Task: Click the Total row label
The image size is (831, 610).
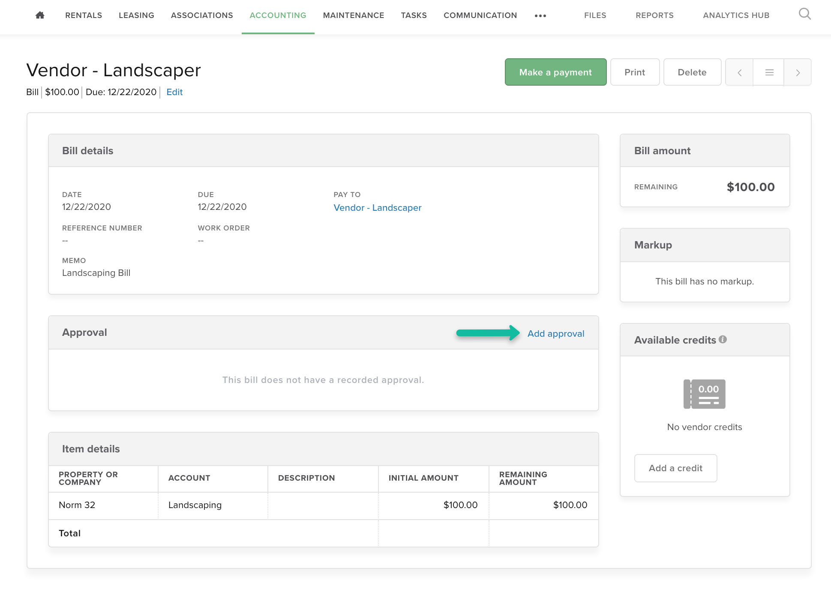Action: tap(70, 533)
